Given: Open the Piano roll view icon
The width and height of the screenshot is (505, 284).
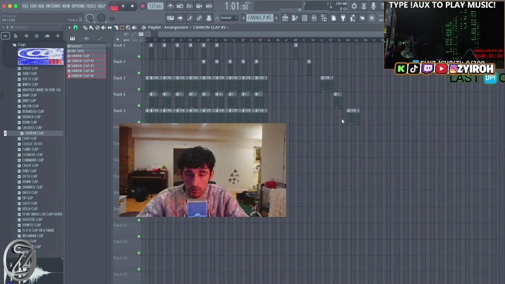Looking at the screenshot, I should tap(295, 18).
